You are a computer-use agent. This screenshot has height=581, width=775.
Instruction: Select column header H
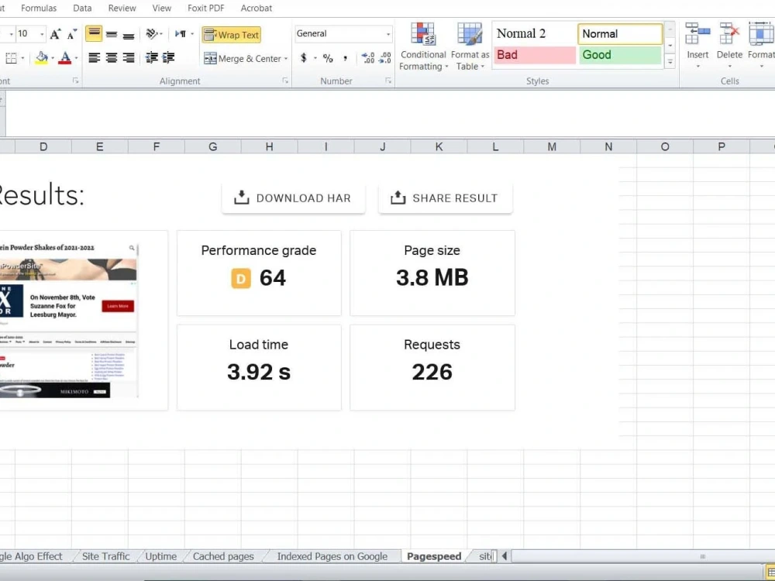click(270, 146)
